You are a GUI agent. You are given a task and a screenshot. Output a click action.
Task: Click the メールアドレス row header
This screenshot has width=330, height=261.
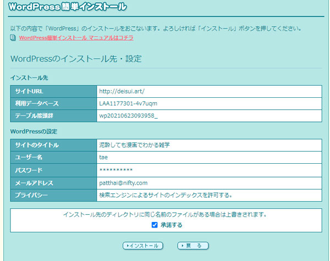(53, 183)
